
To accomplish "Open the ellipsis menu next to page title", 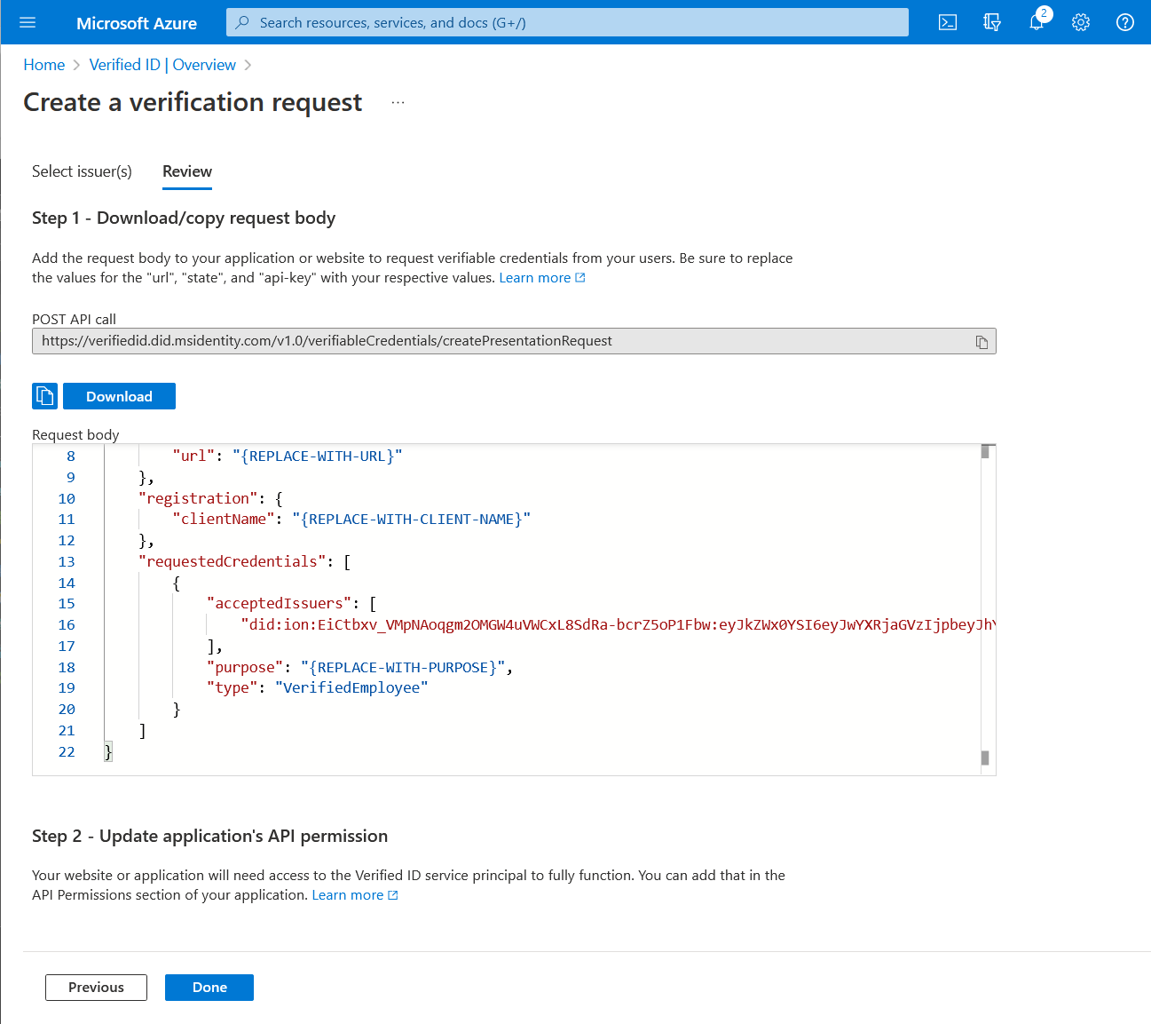I will coord(398,103).
